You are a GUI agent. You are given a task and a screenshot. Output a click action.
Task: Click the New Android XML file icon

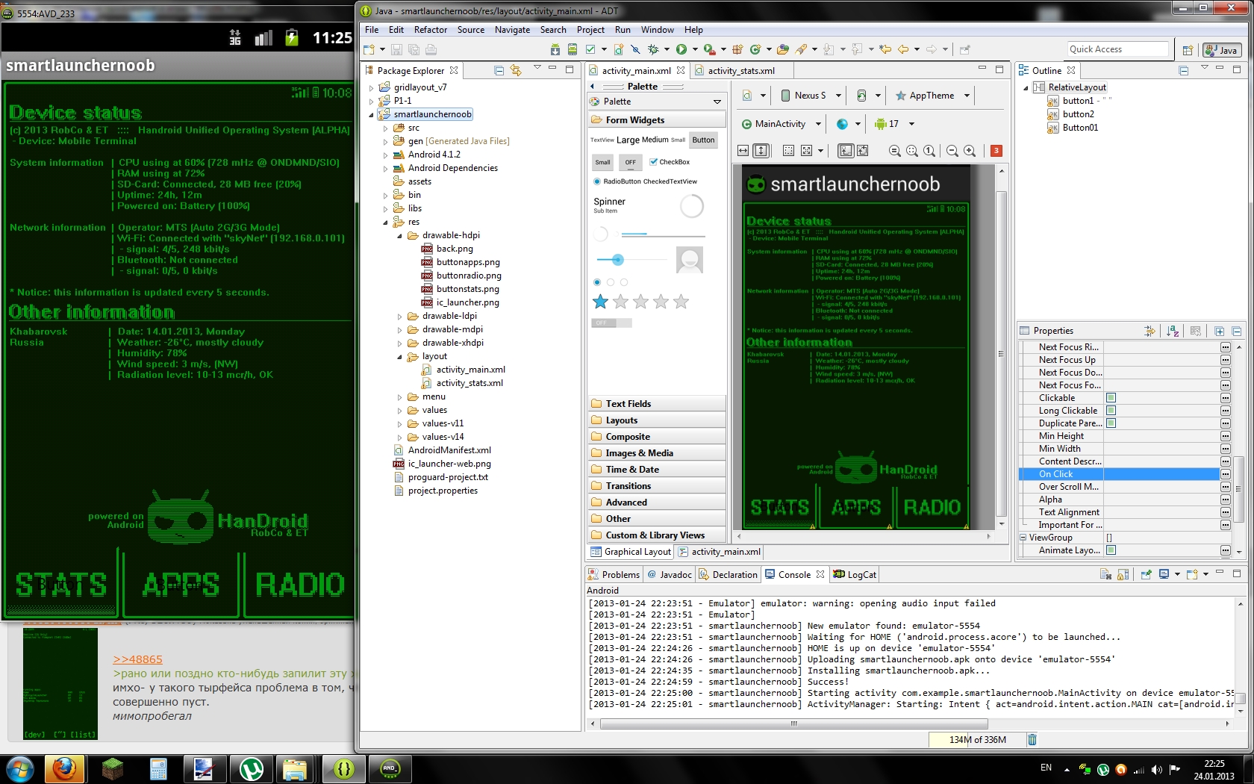pyautogui.click(x=618, y=50)
